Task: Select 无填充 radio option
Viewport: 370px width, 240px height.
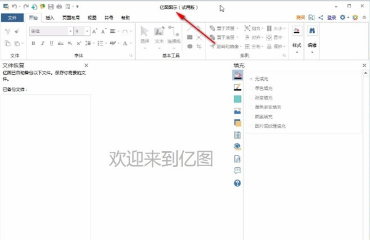Action: tap(251, 79)
